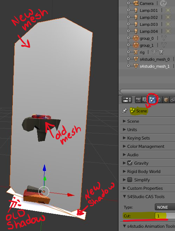Enable the Simplify checkbox
Viewport: 175px width, 231px height.
130,180
